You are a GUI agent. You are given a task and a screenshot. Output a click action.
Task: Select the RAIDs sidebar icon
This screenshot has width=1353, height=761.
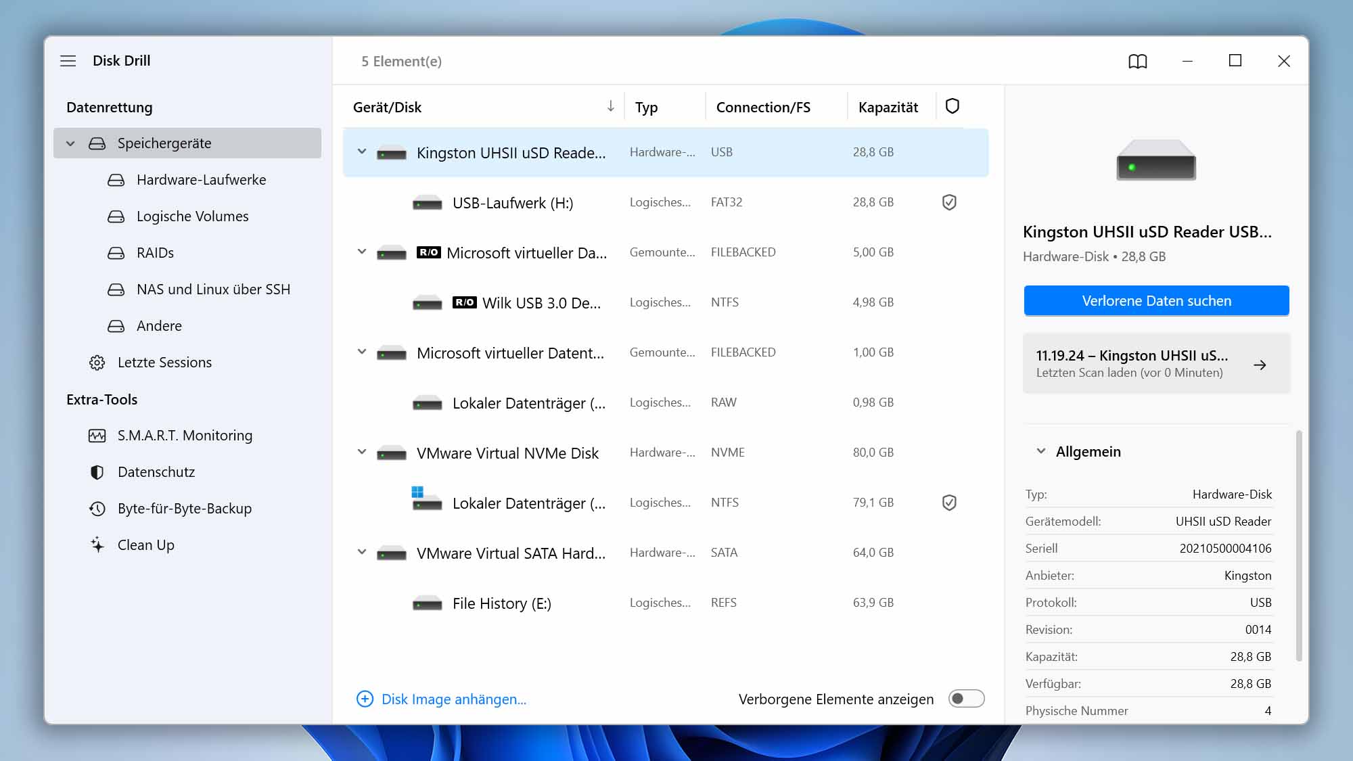pyautogui.click(x=115, y=252)
